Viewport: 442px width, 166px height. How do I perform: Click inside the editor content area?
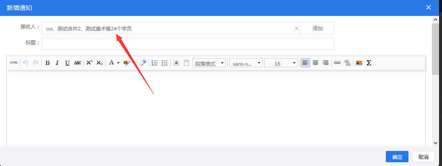coord(216,108)
